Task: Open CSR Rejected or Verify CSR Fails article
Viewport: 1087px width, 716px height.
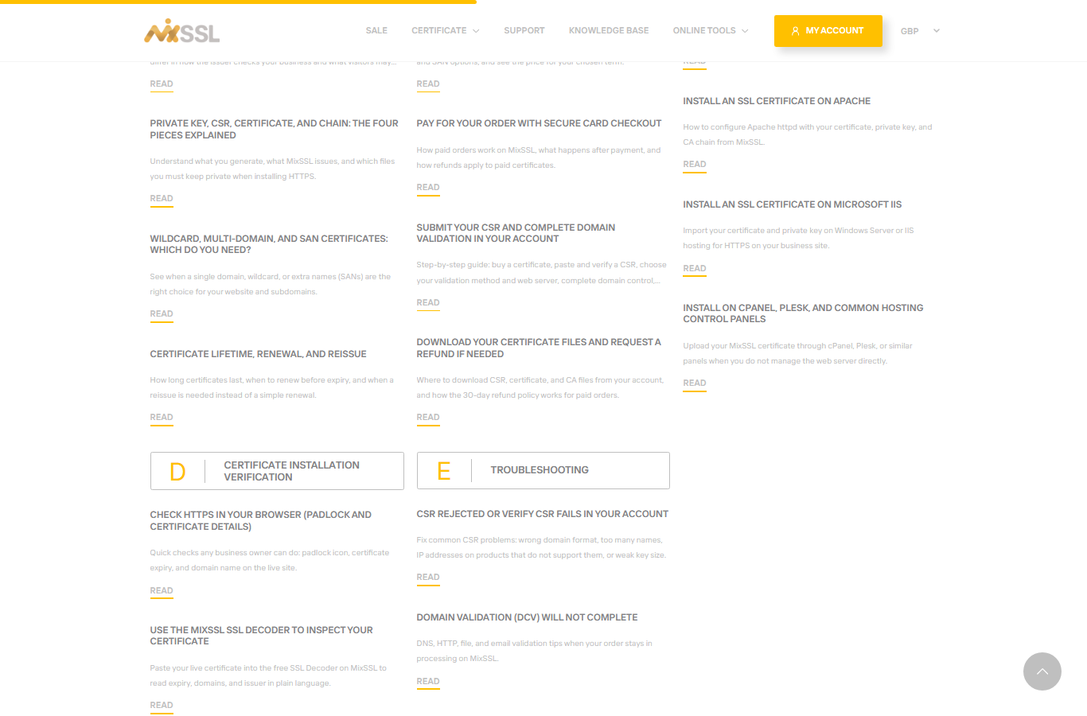Action: (x=543, y=514)
